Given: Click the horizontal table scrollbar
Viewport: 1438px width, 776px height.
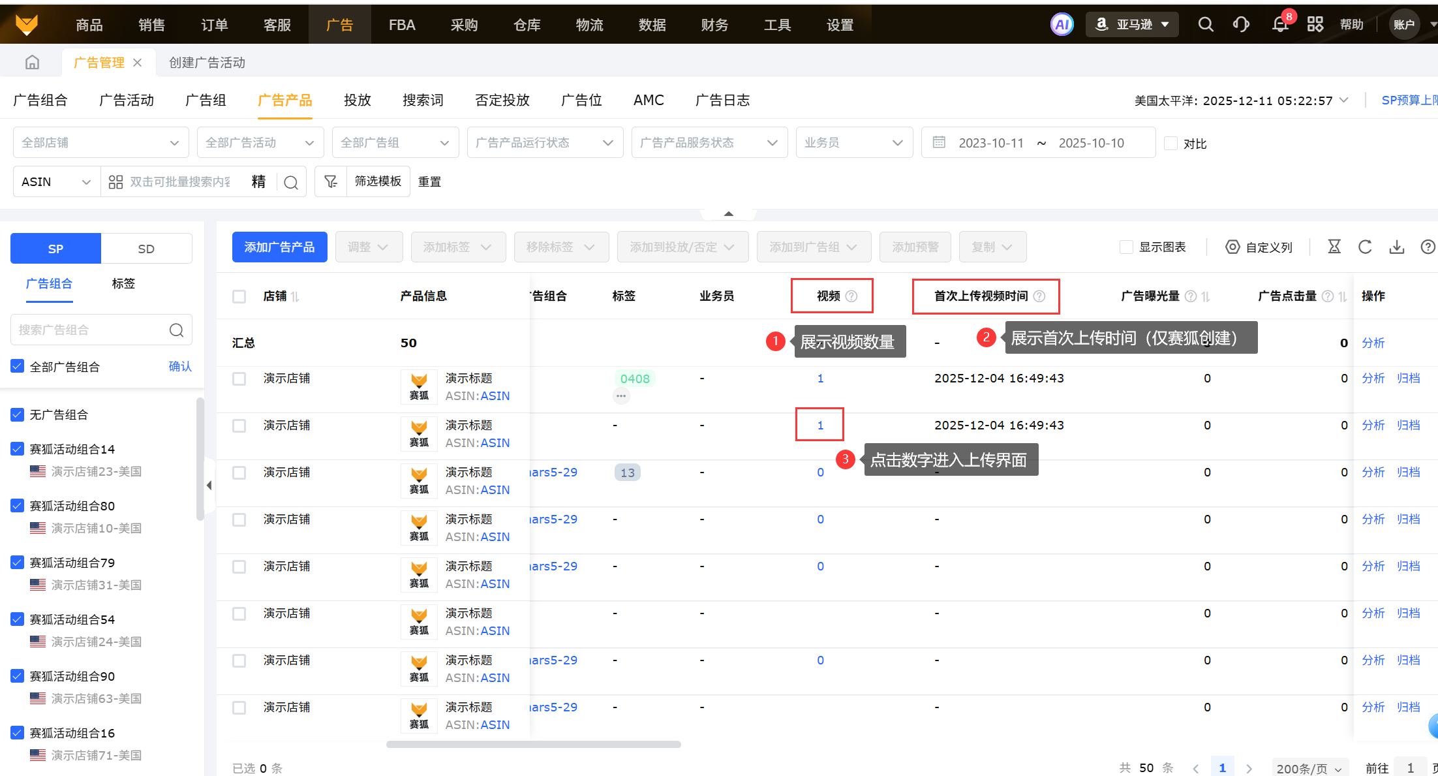Looking at the screenshot, I should [x=533, y=744].
